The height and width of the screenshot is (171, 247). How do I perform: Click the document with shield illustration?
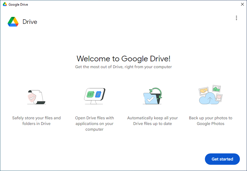tap(36, 97)
